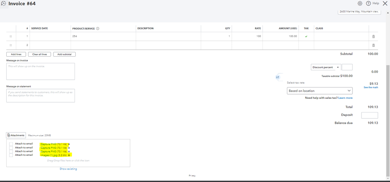Click the discount value input field
390x182 pixels.
347,67
